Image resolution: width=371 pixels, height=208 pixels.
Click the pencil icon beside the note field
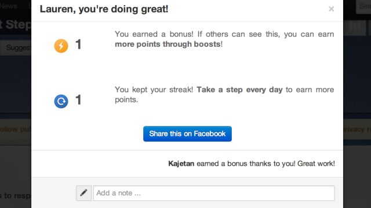[x=83, y=193]
